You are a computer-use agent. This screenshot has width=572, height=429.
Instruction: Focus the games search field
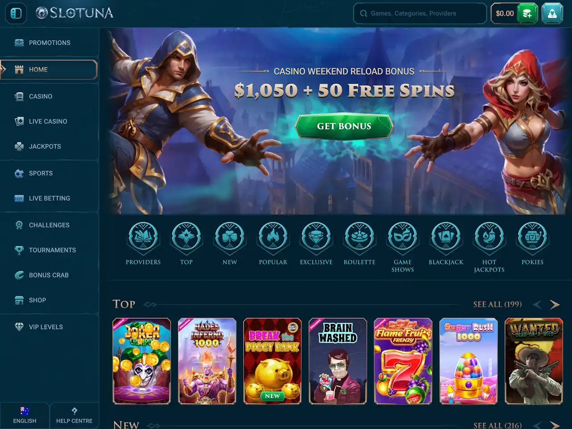click(420, 13)
